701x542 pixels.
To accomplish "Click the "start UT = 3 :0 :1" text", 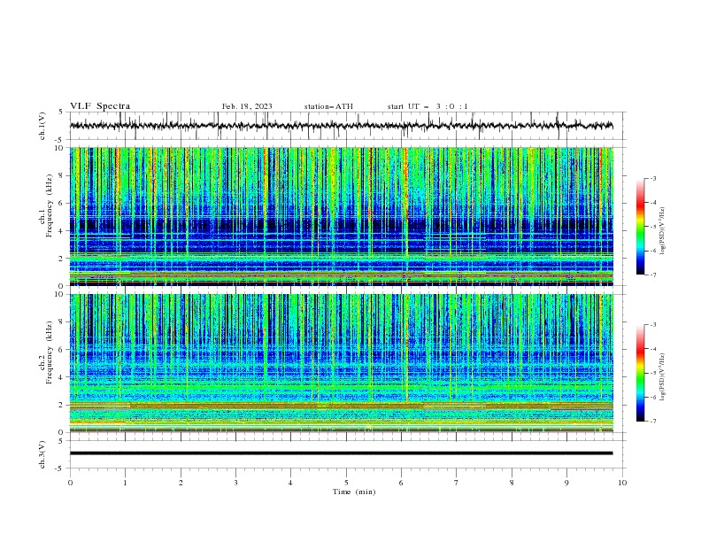I will pyautogui.click(x=428, y=106).
